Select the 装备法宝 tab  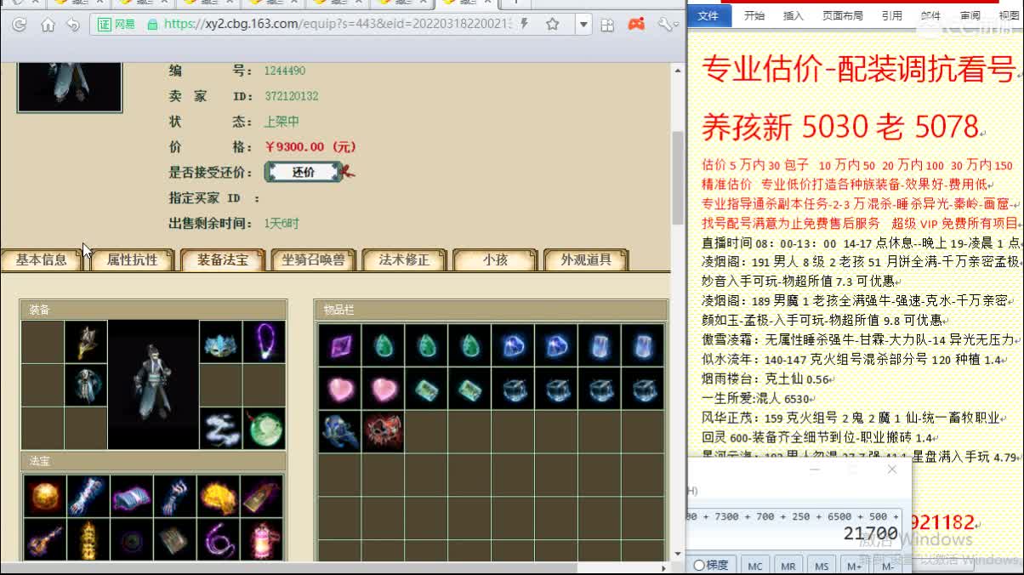pos(223,260)
